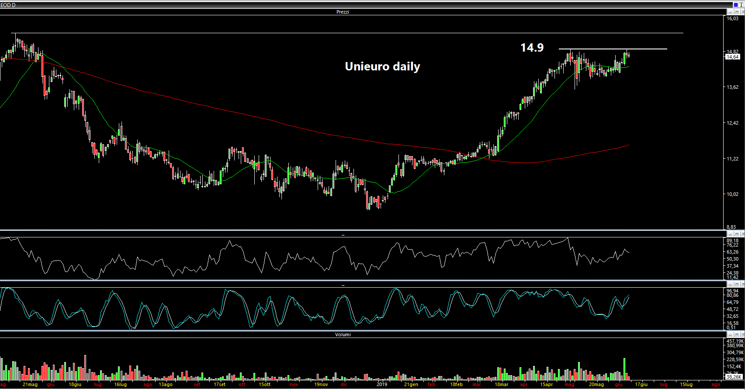Click the Volumi panel title
Viewport: 745px width, 390px height.
tap(343, 334)
